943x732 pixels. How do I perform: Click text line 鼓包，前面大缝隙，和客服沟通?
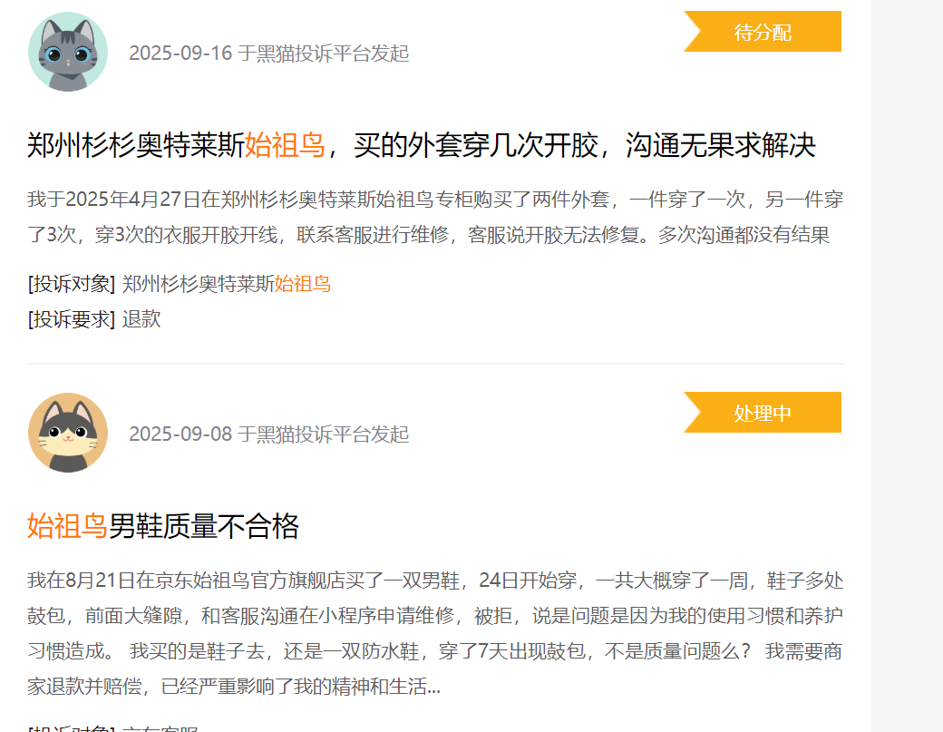(435, 616)
